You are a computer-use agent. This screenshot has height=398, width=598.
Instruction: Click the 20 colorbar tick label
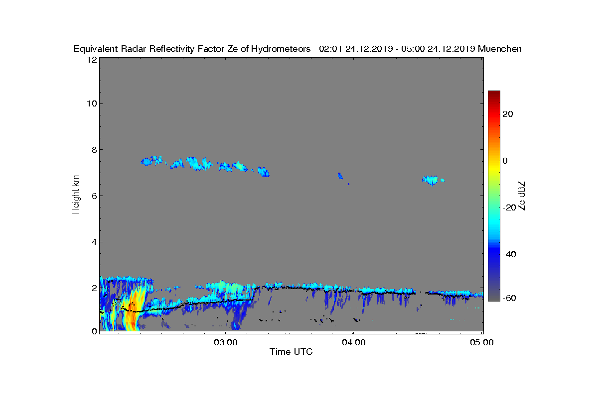508,114
